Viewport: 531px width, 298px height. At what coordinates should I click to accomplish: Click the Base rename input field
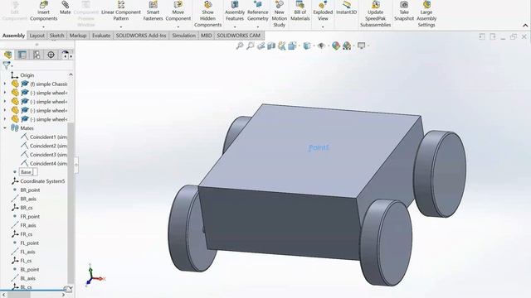tap(28, 172)
